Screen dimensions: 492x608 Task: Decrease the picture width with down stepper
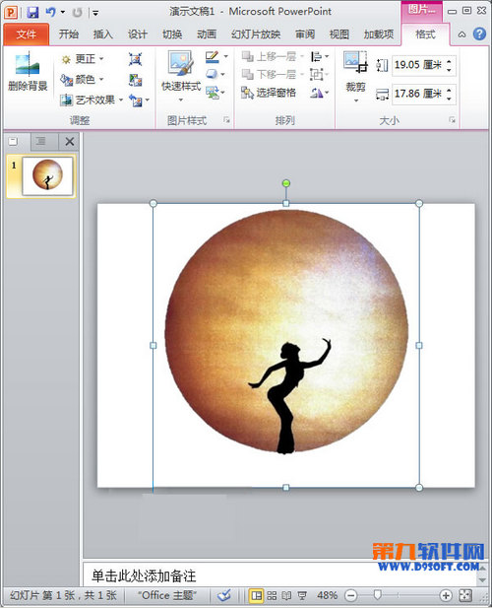point(449,99)
